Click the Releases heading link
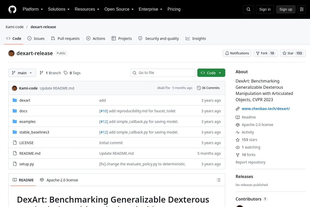The width and height of the screenshot is (310, 207). (244, 176)
